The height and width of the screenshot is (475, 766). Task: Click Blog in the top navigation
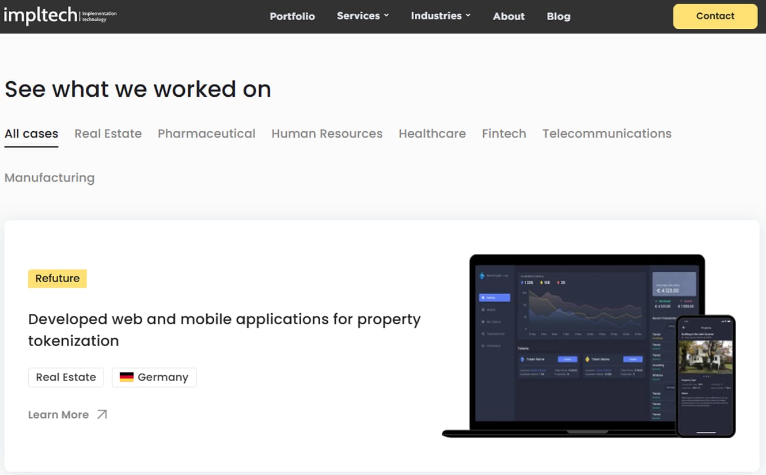[558, 16]
